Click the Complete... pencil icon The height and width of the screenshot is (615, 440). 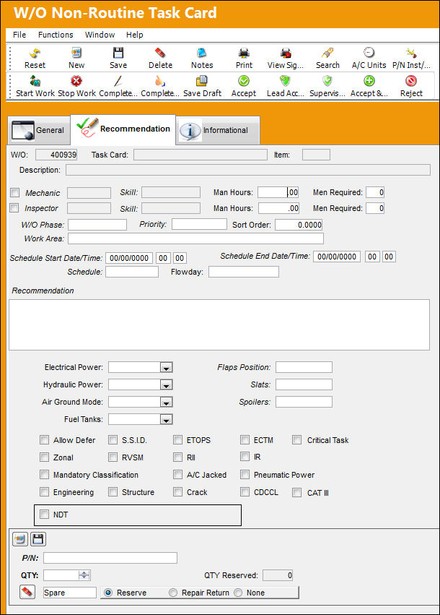pyautogui.click(x=118, y=81)
